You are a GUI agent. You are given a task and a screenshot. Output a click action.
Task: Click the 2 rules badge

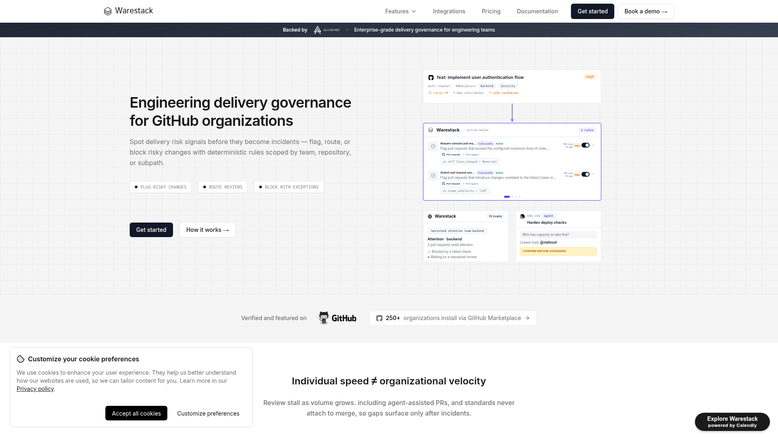pos(587,130)
